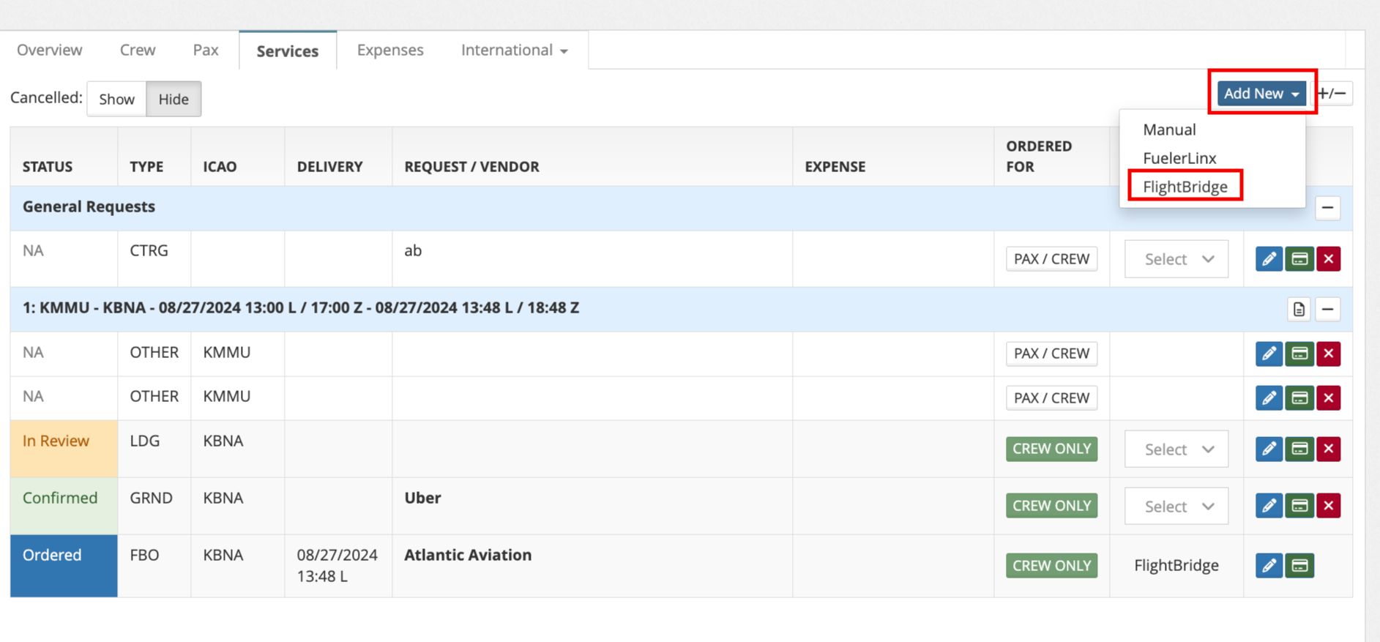Image resolution: width=1380 pixels, height=642 pixels.
Task: Open the International tab dropdown
Action: 514,50
